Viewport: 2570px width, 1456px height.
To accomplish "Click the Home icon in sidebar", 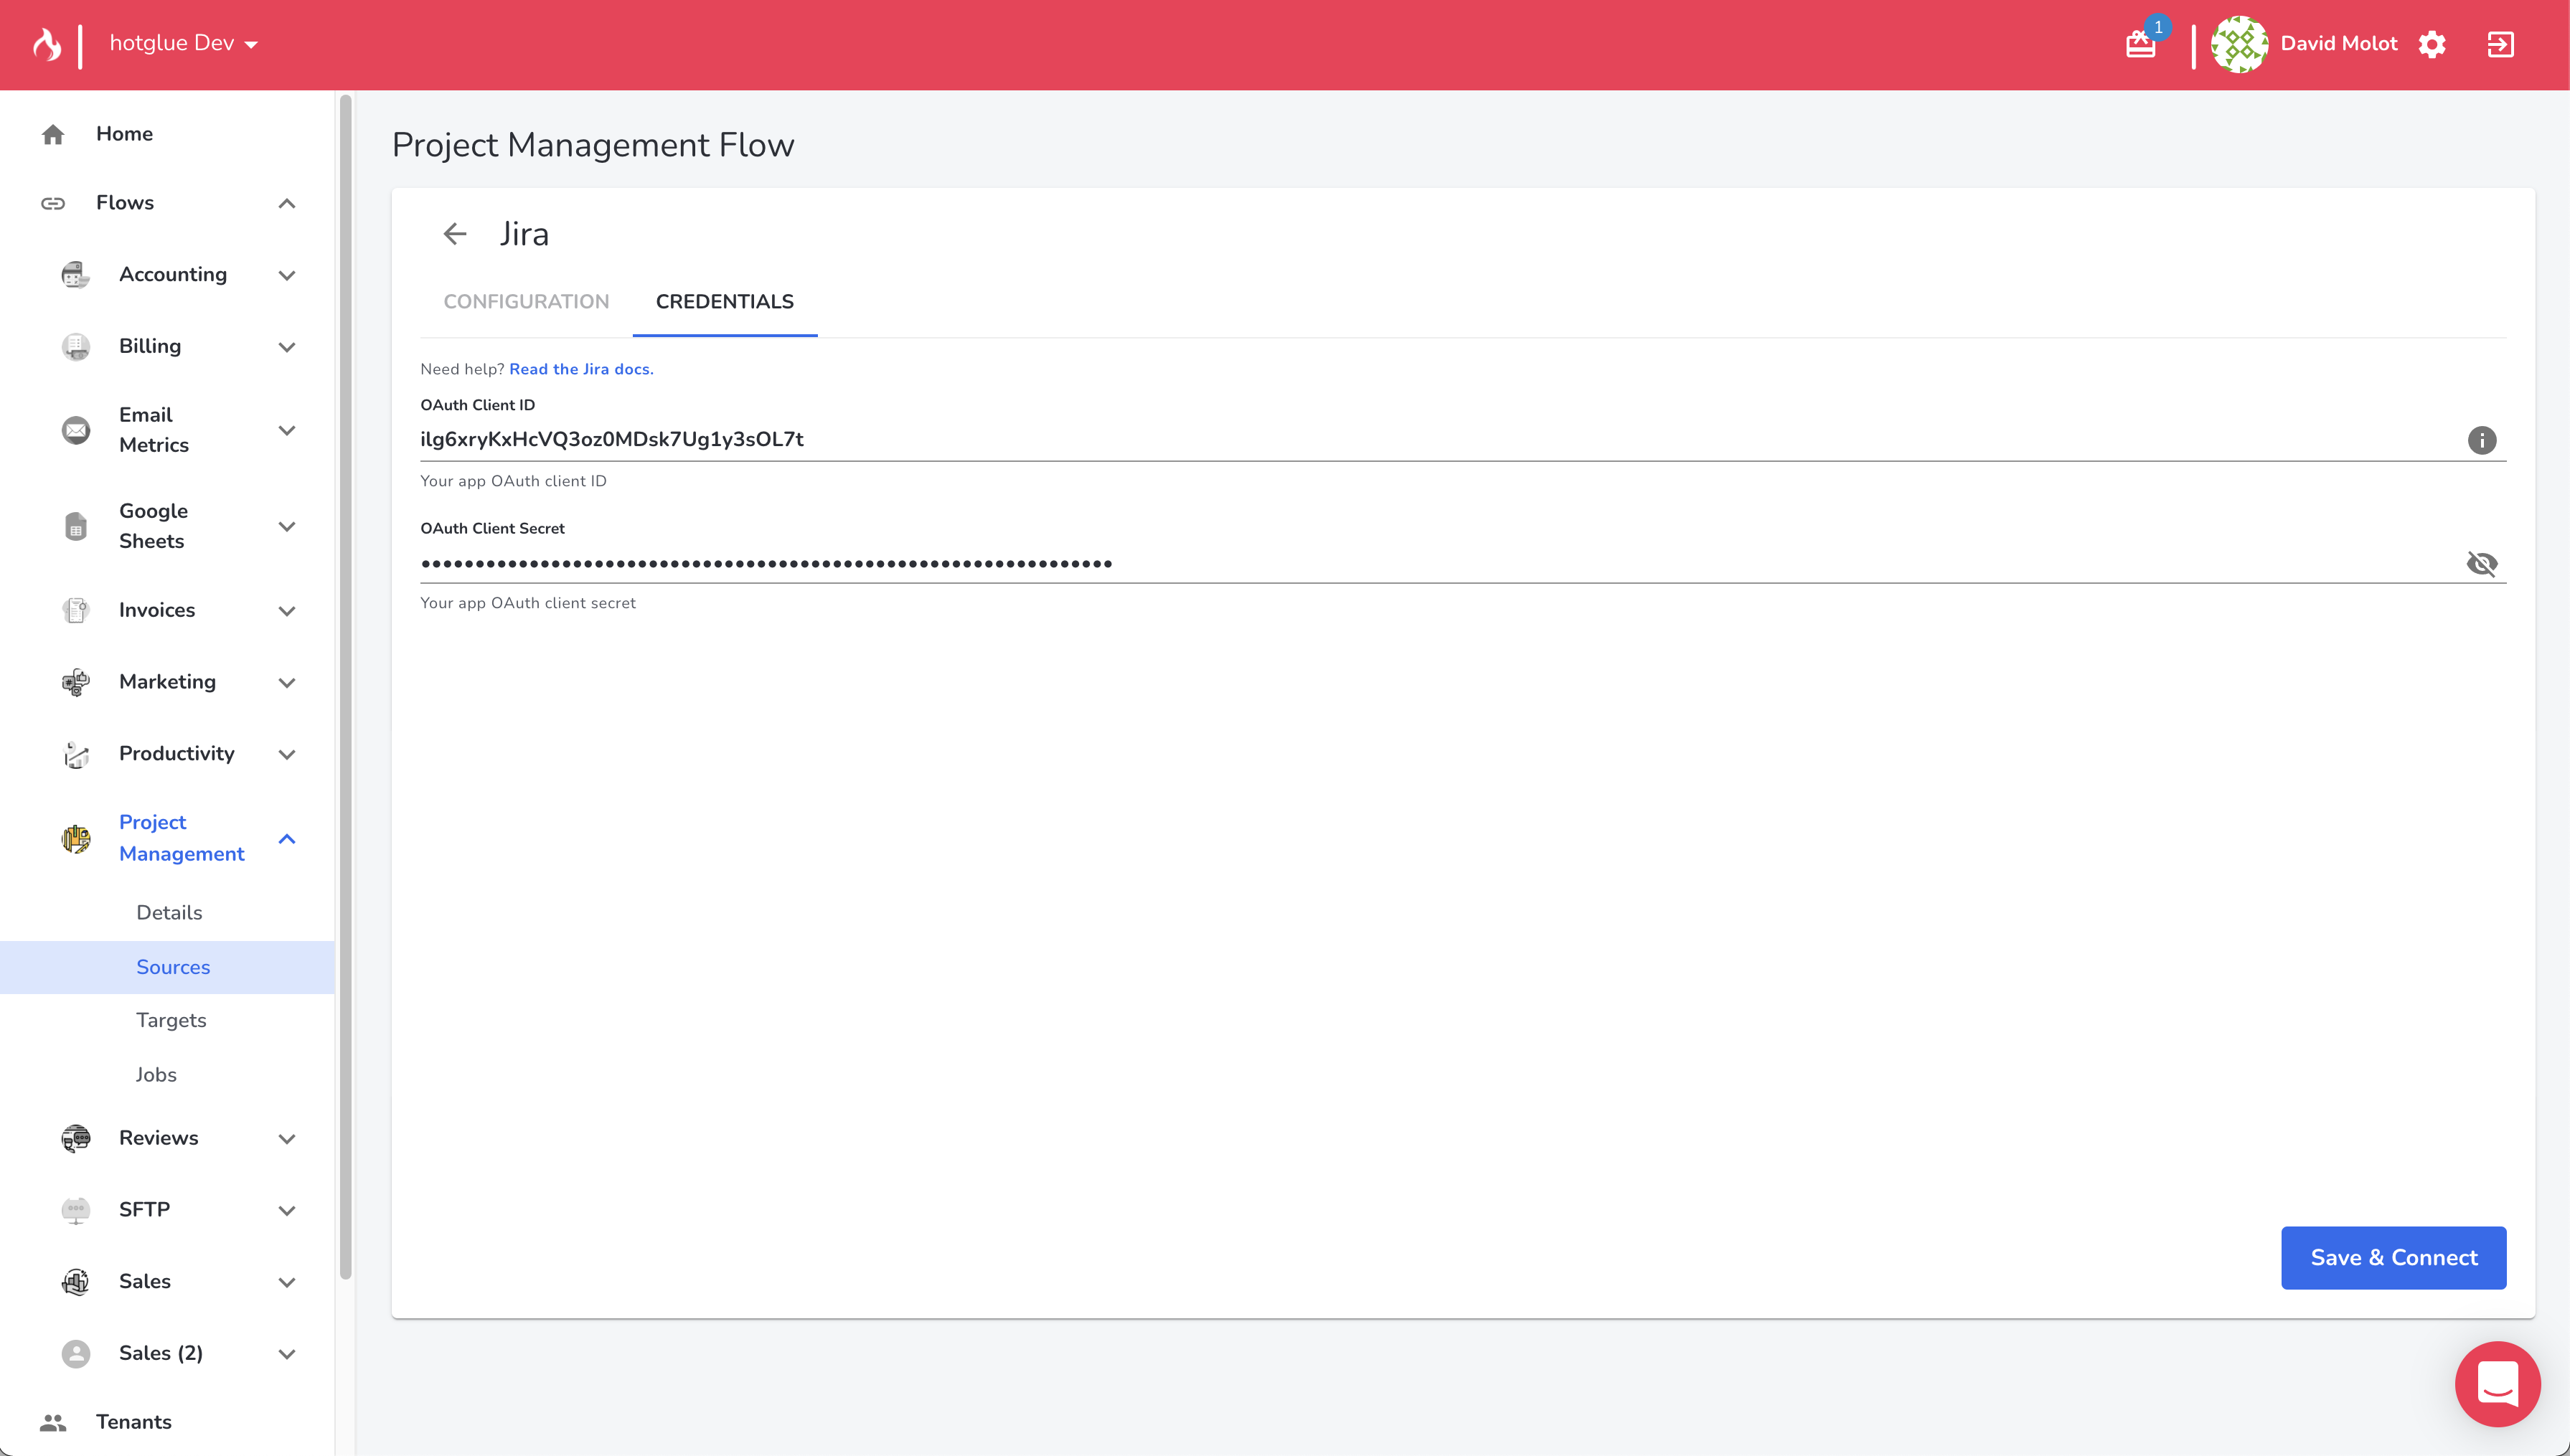I will [x=53, y=134].
